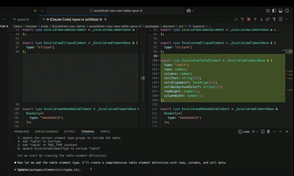Switch to the PROBLEMS panel tab

[22, 132]
